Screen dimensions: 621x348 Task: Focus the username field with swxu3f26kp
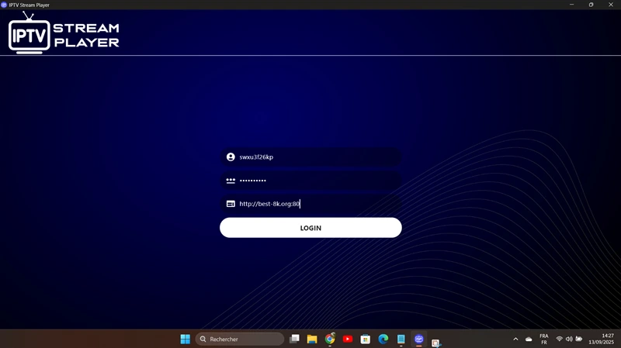(x=310, y=157)
